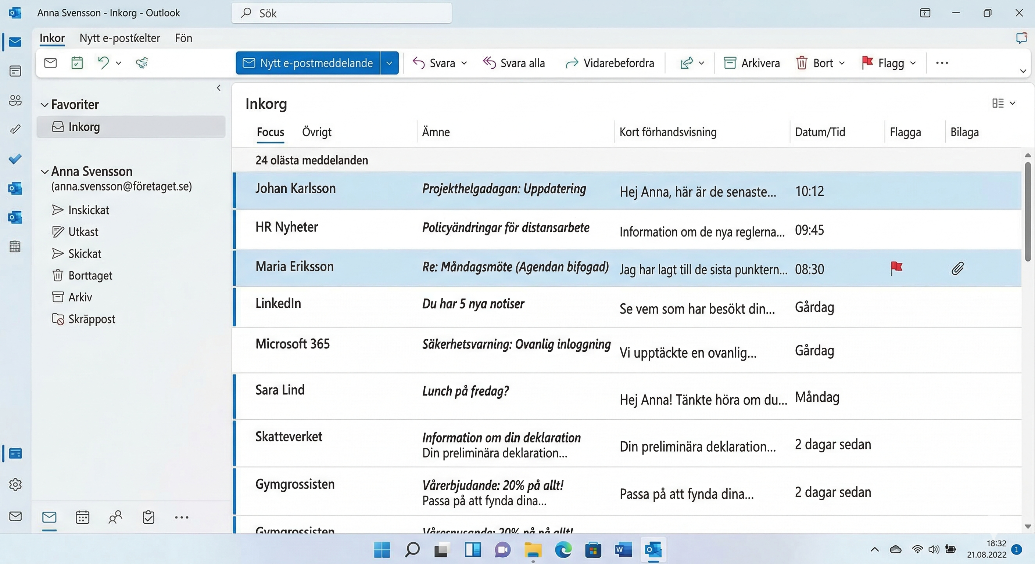The width and height of the screenshot is (1035, 564).
Task: Open more ribbon commands ellipsis
Action: point(942,63)
